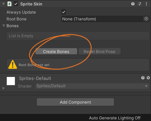
Task: Open Root Bone object picker circle
Action: [146, 19]
